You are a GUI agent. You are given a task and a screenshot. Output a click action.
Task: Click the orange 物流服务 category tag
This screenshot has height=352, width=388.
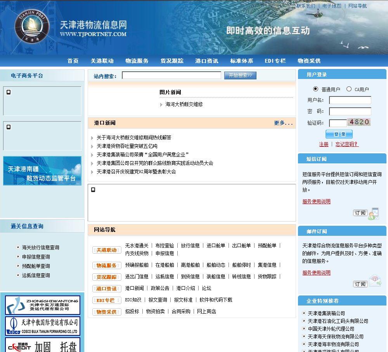(x=107, y=266)
